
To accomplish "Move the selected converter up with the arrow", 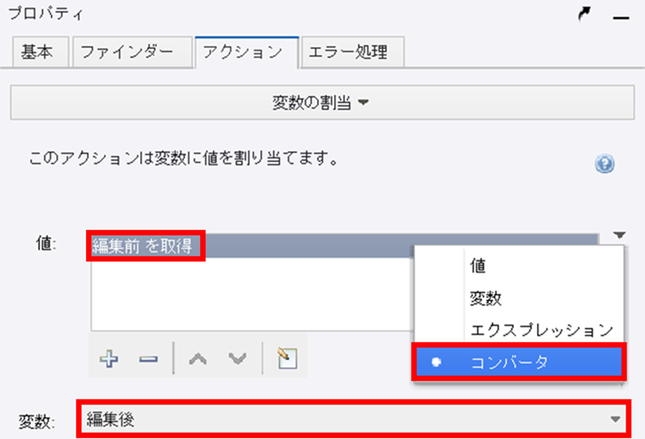I will (198, 359).
